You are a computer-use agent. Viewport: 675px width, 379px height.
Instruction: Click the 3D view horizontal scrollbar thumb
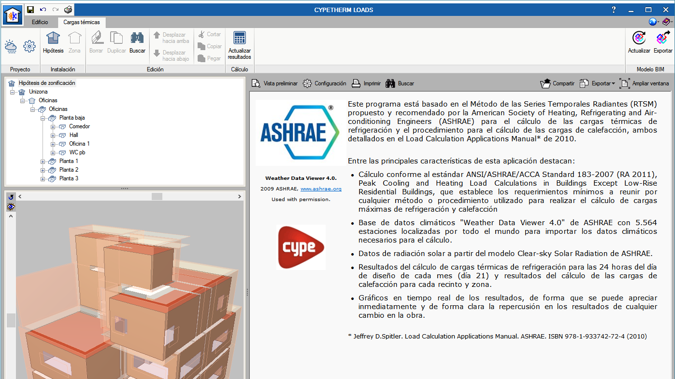[x=157, y=197]
